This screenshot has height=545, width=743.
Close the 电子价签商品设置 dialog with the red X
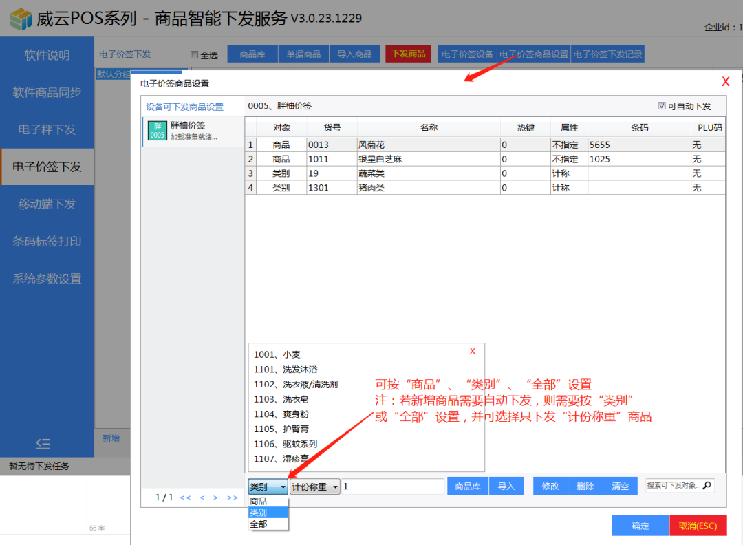pyautogui.click(x=725, y=82)
